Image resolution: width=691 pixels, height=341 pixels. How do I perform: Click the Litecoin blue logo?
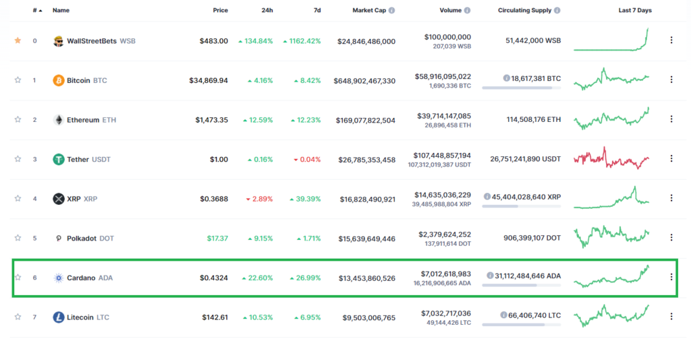58,317
